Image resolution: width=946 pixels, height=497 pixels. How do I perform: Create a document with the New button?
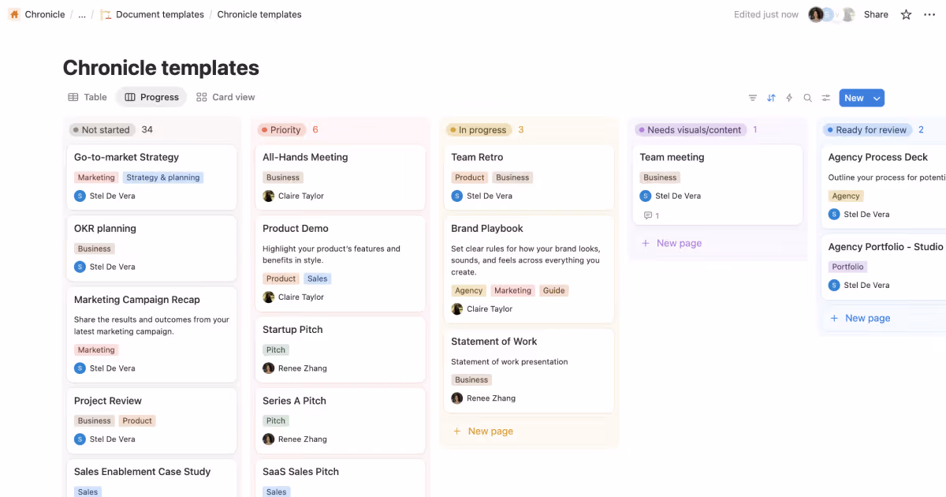[855, 97]
